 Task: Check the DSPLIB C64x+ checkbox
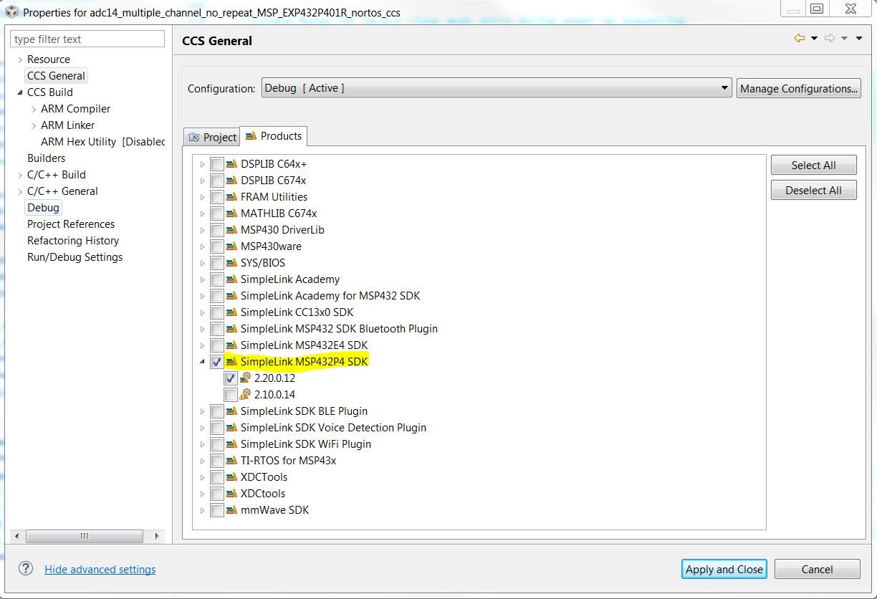(217, 164)
